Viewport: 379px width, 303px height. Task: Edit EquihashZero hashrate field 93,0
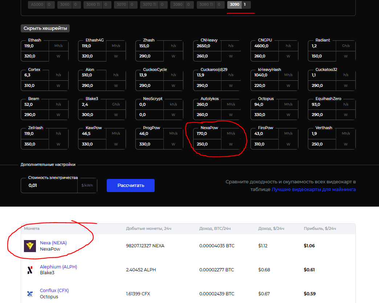(x=322, y=104)
